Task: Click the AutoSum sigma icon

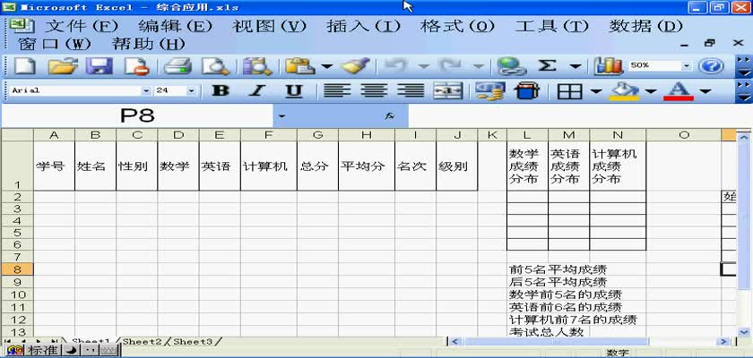Action: pos(547,66)
